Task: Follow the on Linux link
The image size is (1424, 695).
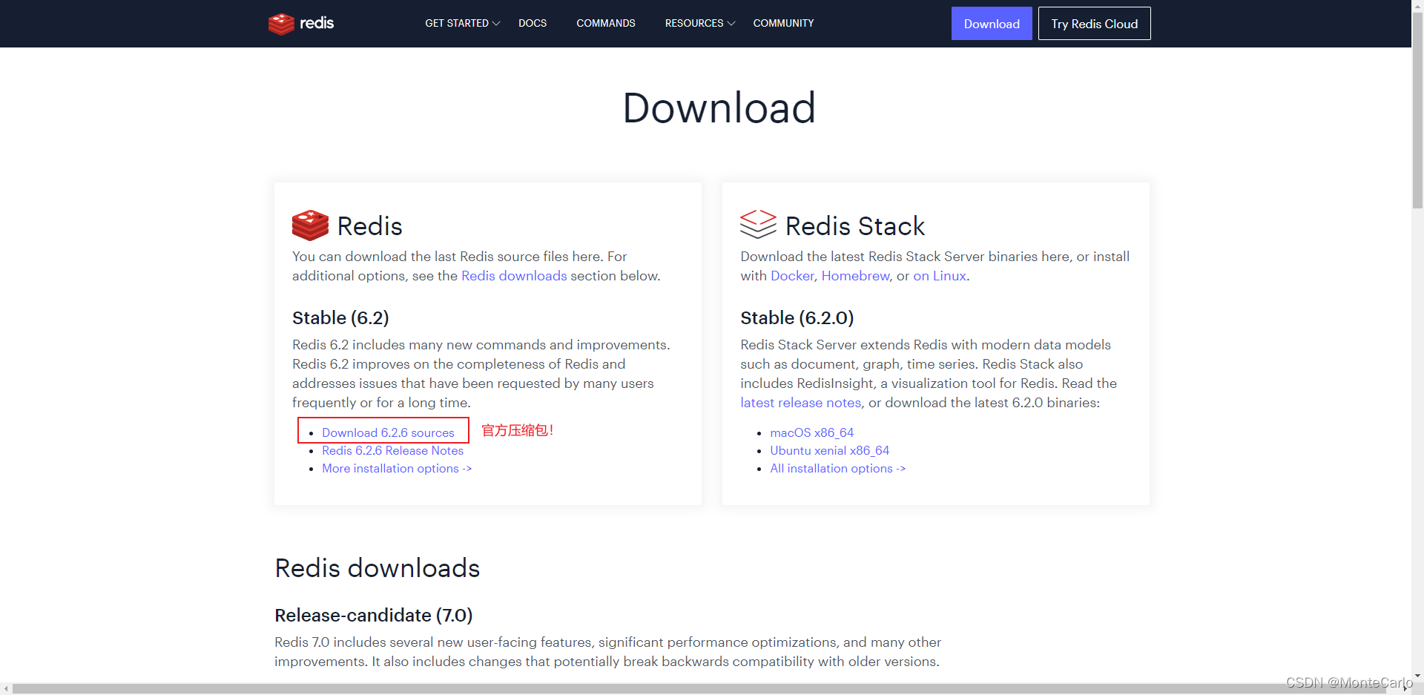Action: (940, 276)
